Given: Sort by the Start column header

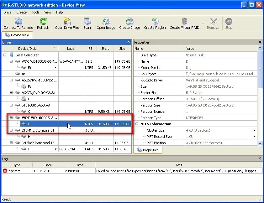Looking at the screenshot, I should click(x=105, y=49).
